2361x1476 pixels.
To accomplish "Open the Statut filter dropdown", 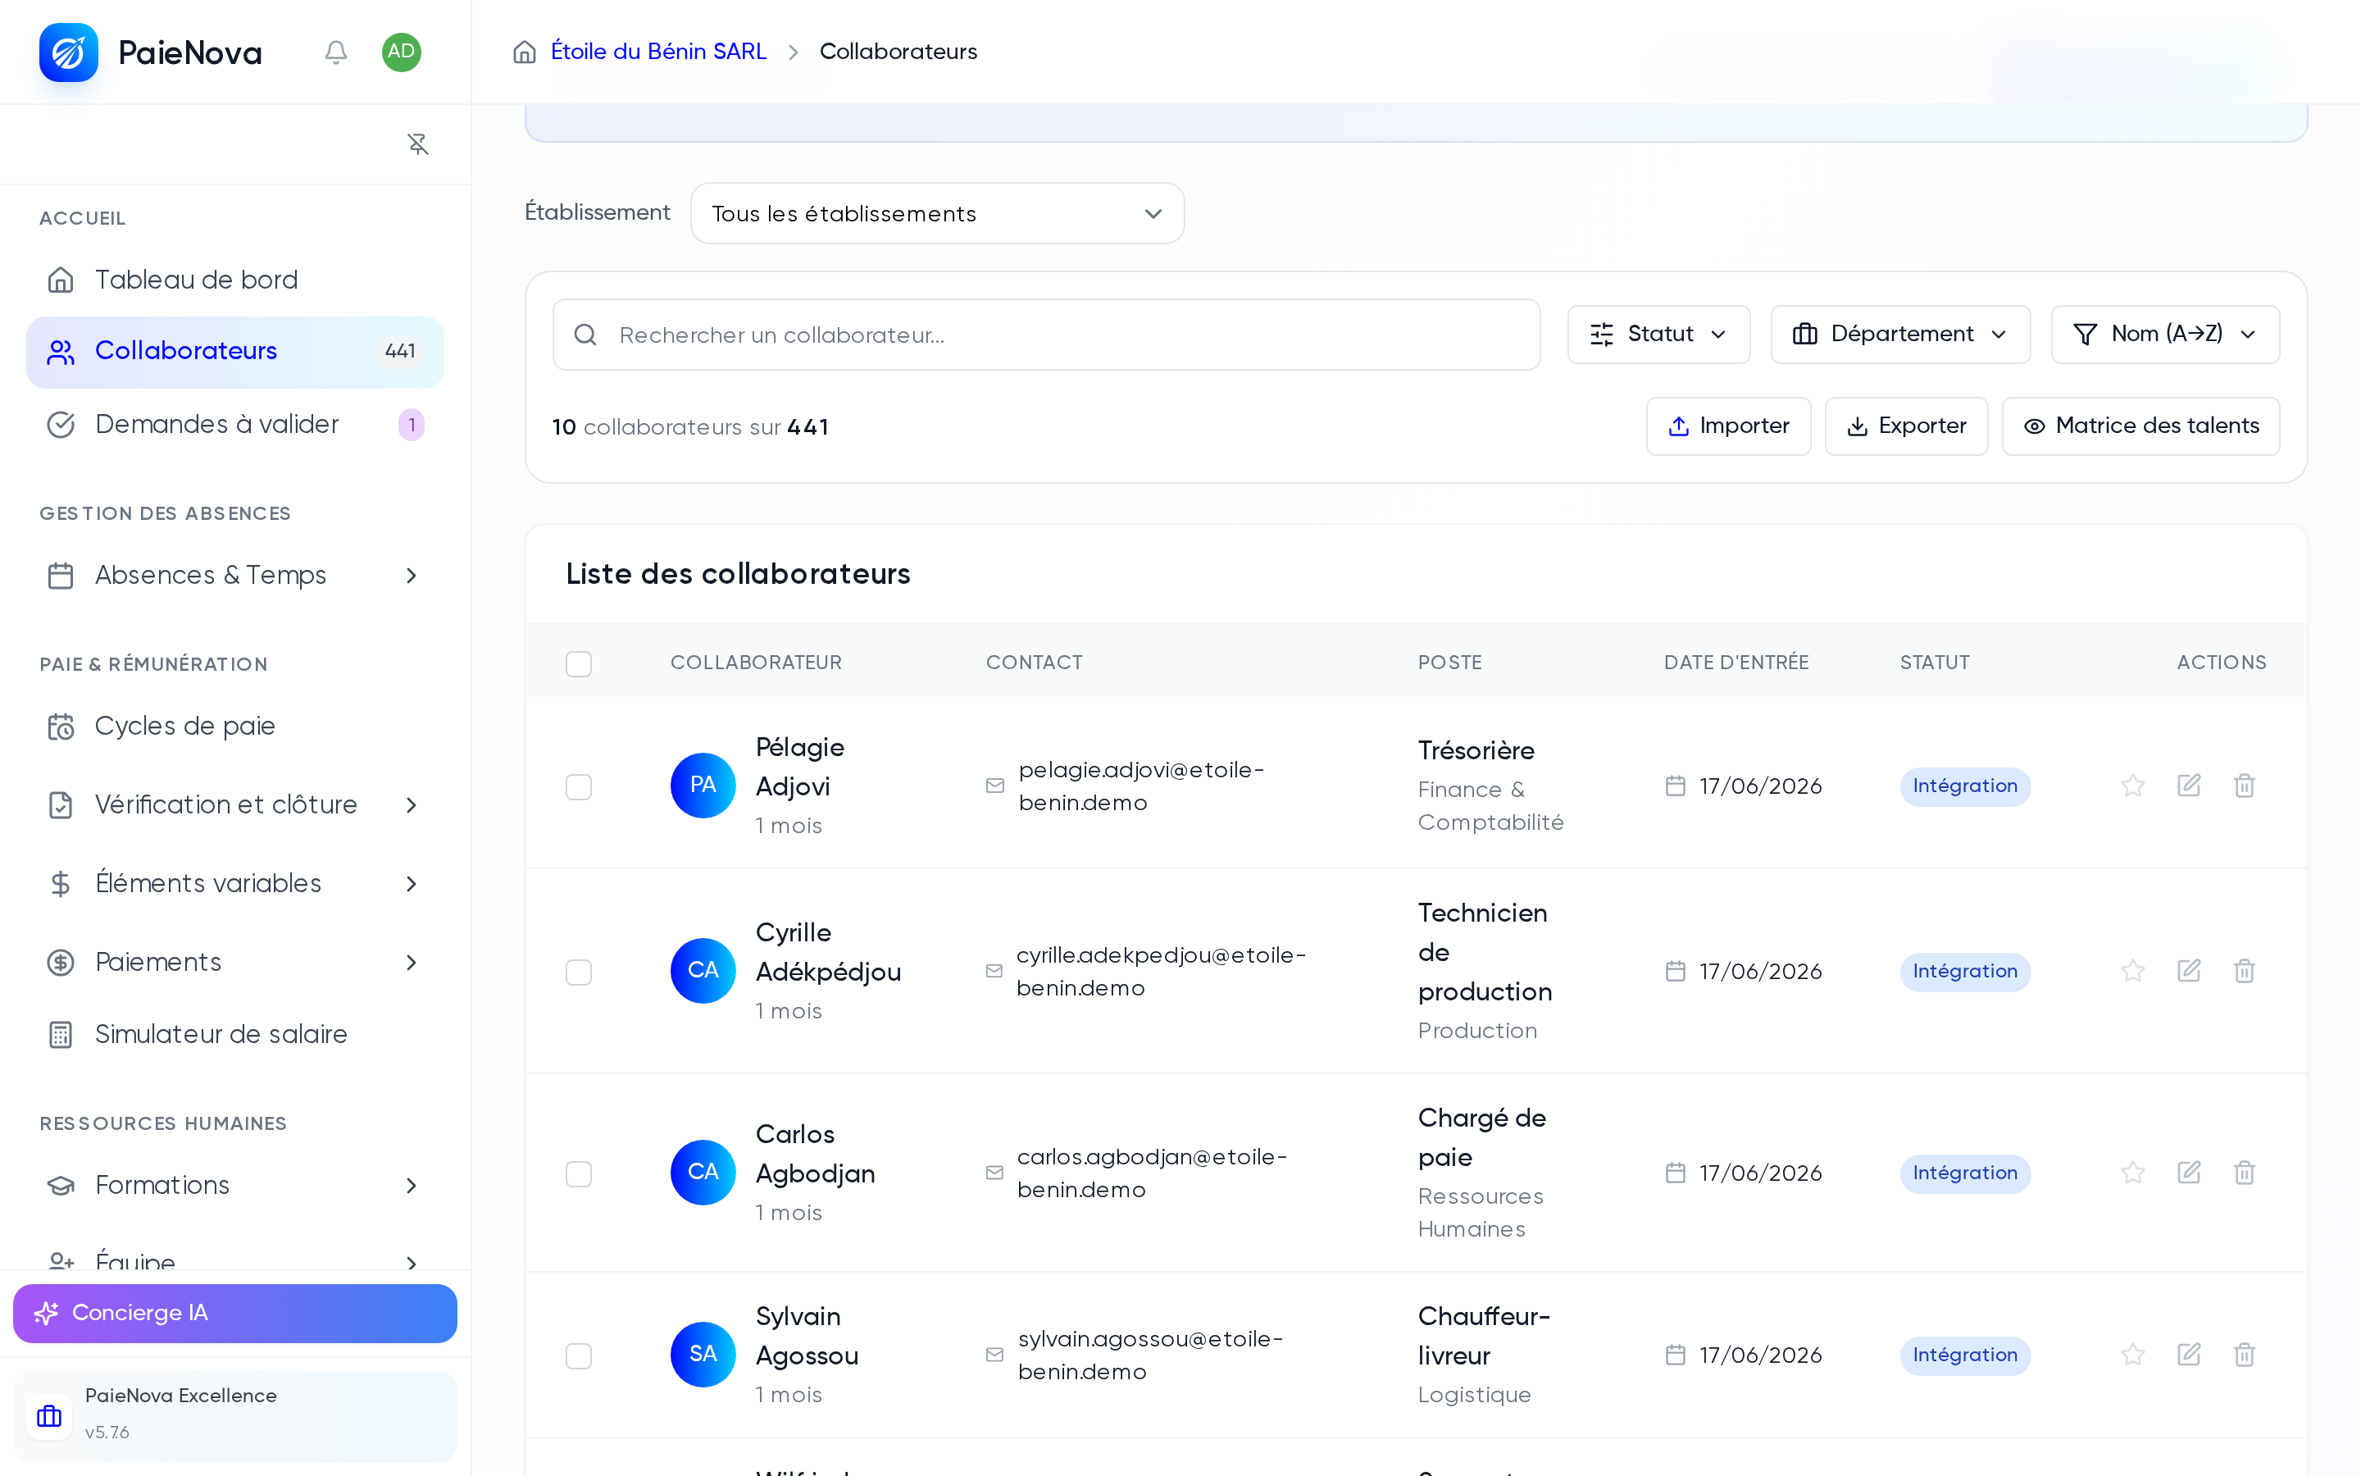I will click(1658, 335).
